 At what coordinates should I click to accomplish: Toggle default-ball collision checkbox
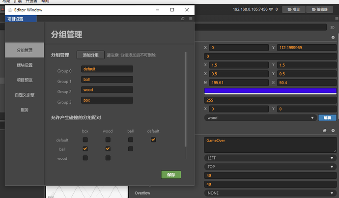[x=131, y=140]
